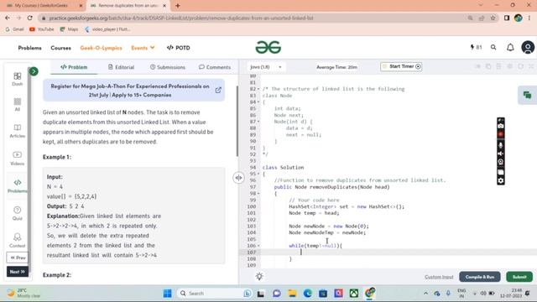This screenshot has height=302, width=537.
Task: Open Microsoft Edge from the taskbar
Action: [x=308, y=293]
